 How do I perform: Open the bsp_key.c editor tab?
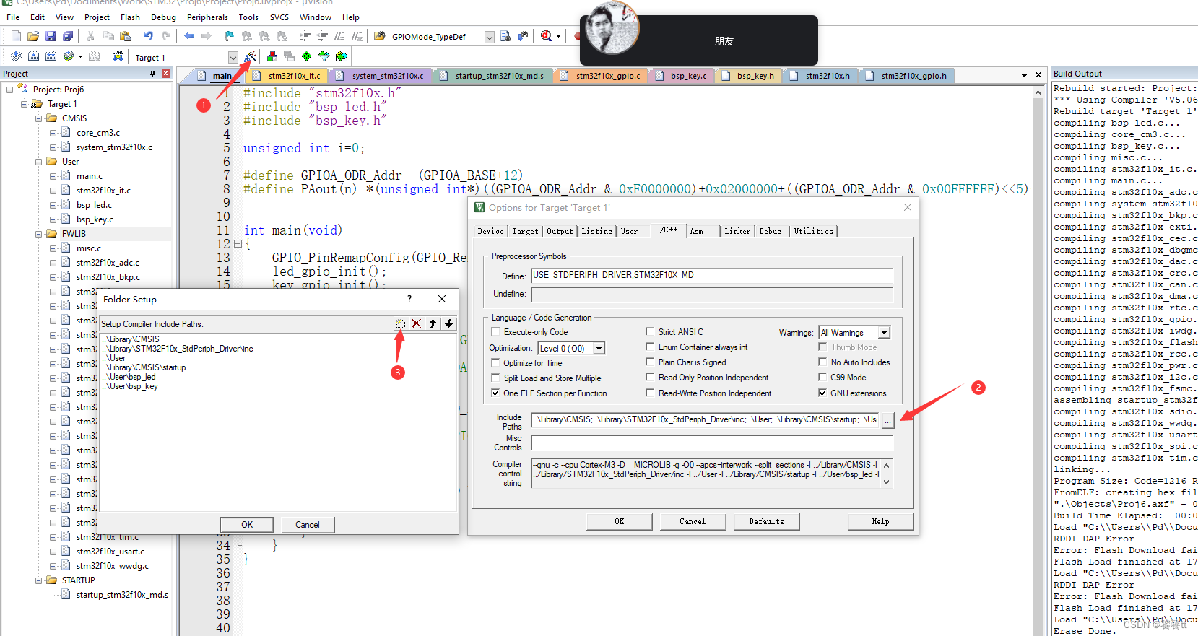pos(681,75)
